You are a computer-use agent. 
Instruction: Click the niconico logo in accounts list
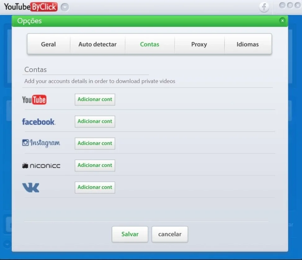41,166
